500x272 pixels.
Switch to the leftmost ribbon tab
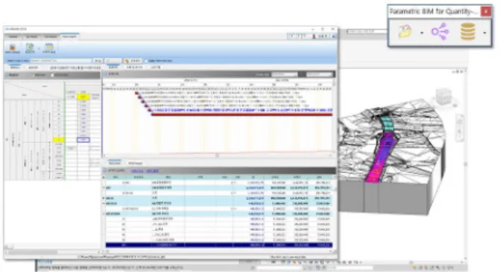(13, 37)
